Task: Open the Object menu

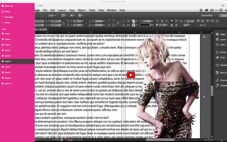Action: pyautogui.click(x=82, y=10)
